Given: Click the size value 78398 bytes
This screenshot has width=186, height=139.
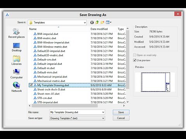Looking at the screenshot, I should (x=156, y=31).
